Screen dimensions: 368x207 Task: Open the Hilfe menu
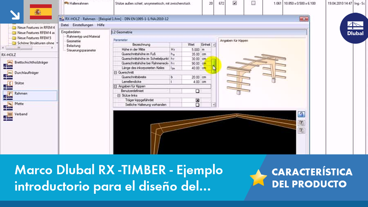101,25
